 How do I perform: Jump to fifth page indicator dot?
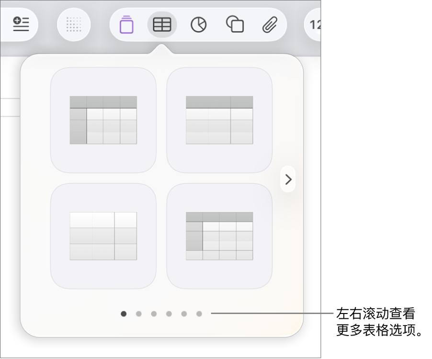(184, 314)
